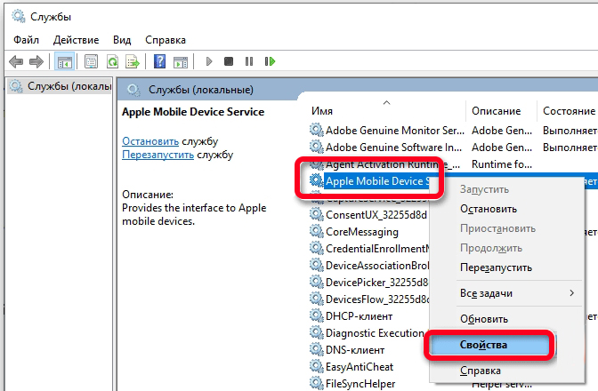Sort by the Состояние column header
The width and height of the screenshot is (598, 391).
(569, 111)
